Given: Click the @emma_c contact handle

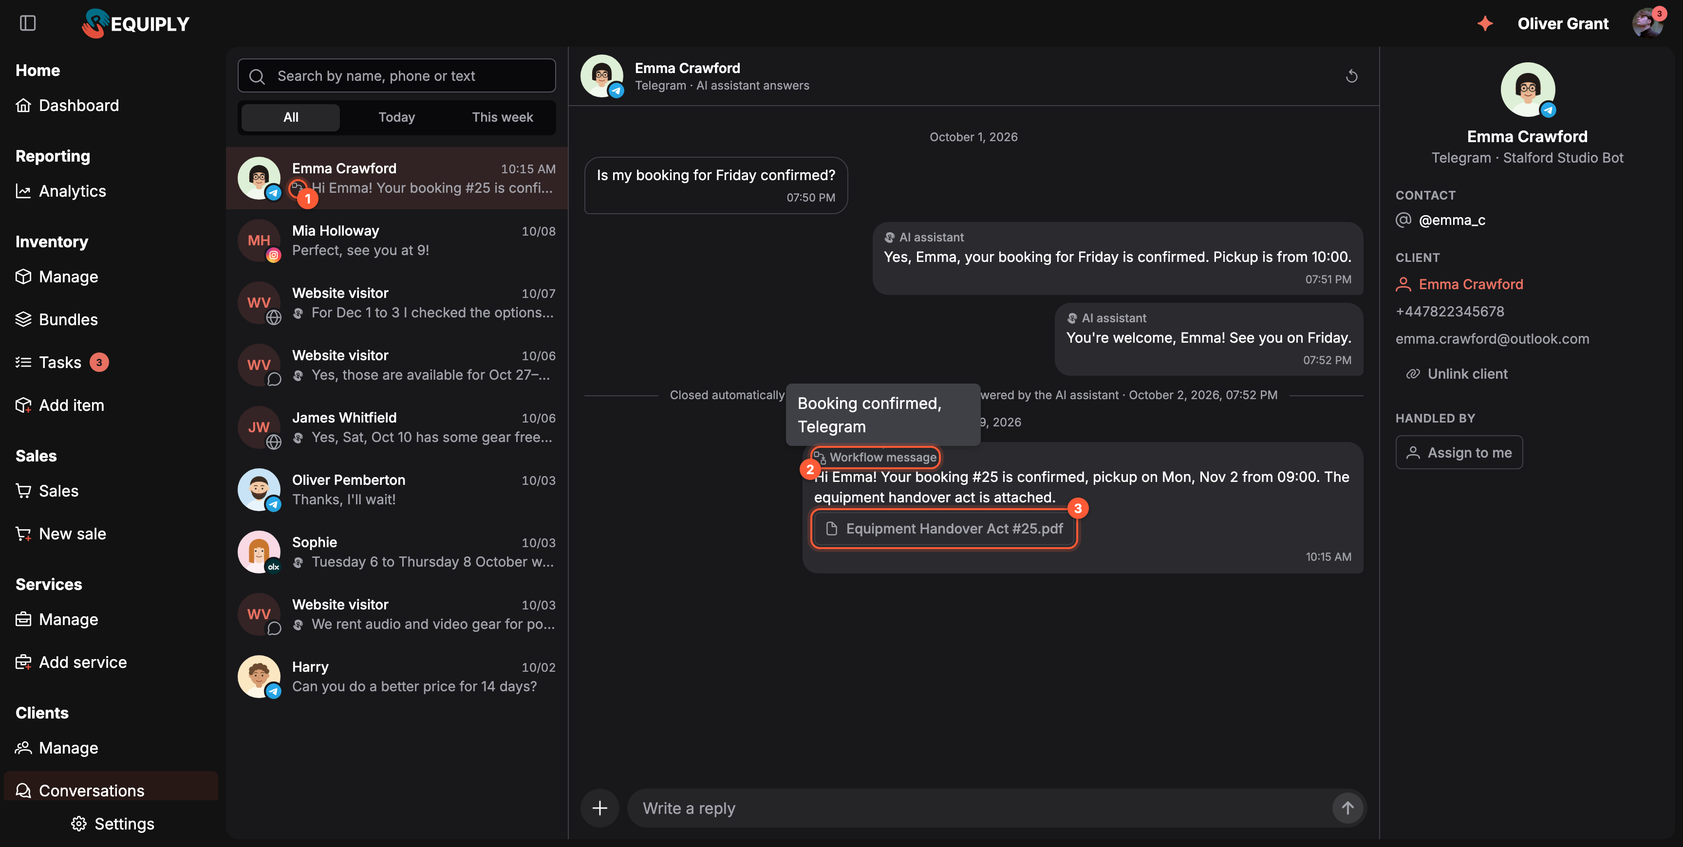Looking at the screenshot, I should [1452, 220].
